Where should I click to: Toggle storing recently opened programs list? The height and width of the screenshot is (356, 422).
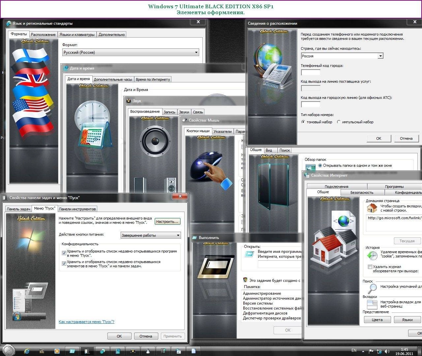64,253
